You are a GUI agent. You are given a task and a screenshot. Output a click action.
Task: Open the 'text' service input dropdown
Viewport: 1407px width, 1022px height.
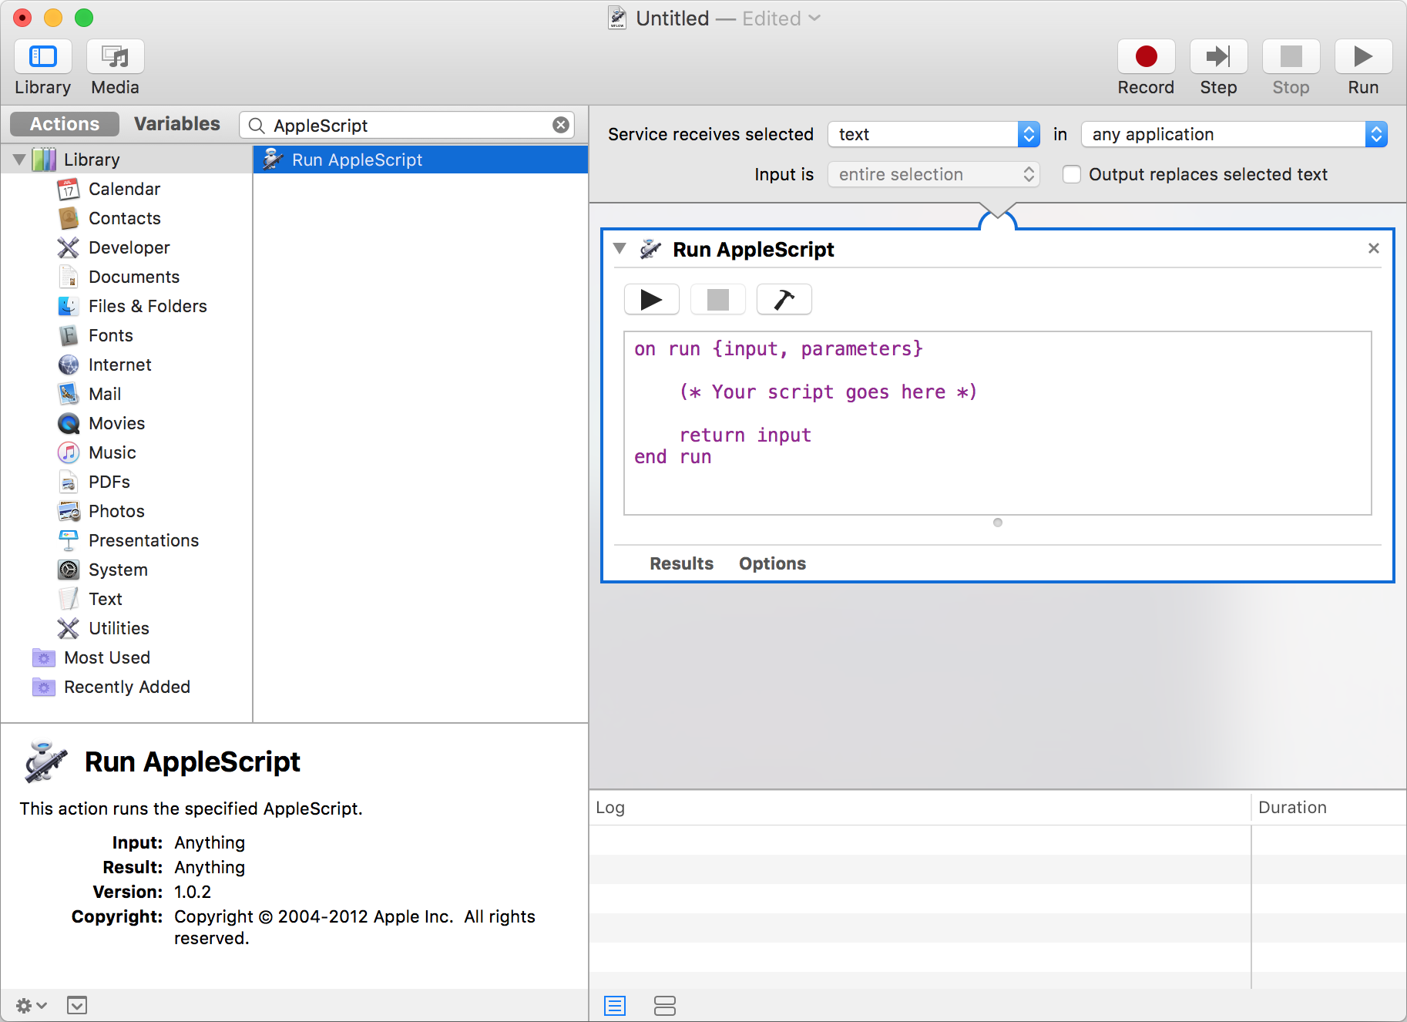coord(934,134)
